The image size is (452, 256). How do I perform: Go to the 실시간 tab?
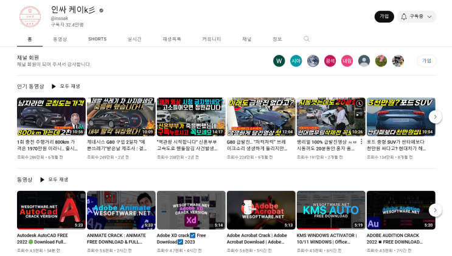pos(134,39)
